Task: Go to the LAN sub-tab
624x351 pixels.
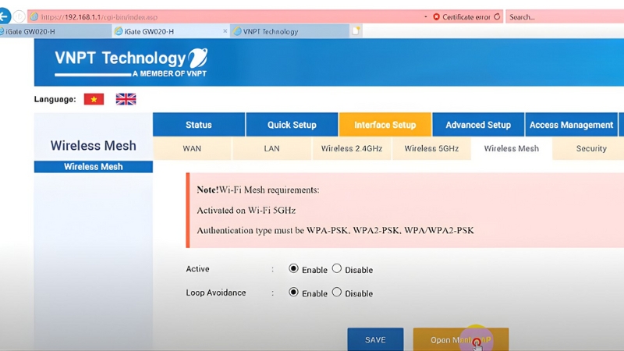Action: 271,148
